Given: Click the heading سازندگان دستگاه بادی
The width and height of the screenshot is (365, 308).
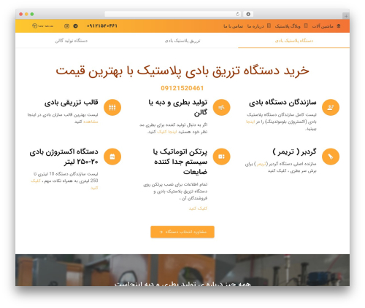Looking at the screenshot, I should [283, 103].
